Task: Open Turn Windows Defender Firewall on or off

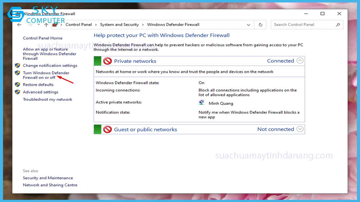Action: 46,75
